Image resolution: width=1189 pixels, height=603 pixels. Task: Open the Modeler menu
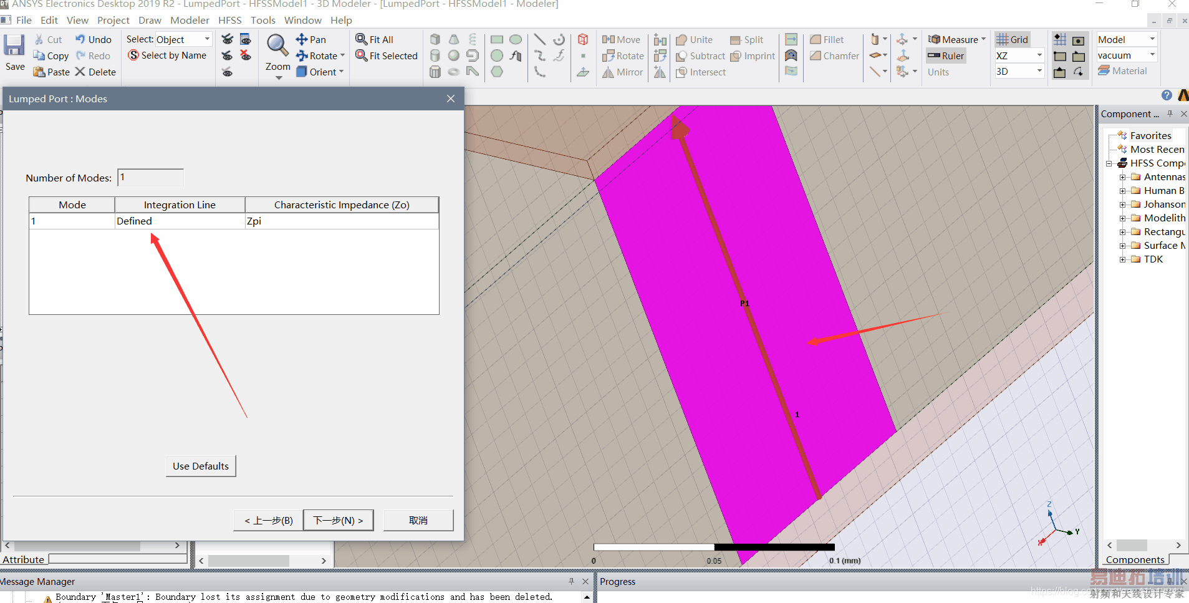(x=190, y=20)
